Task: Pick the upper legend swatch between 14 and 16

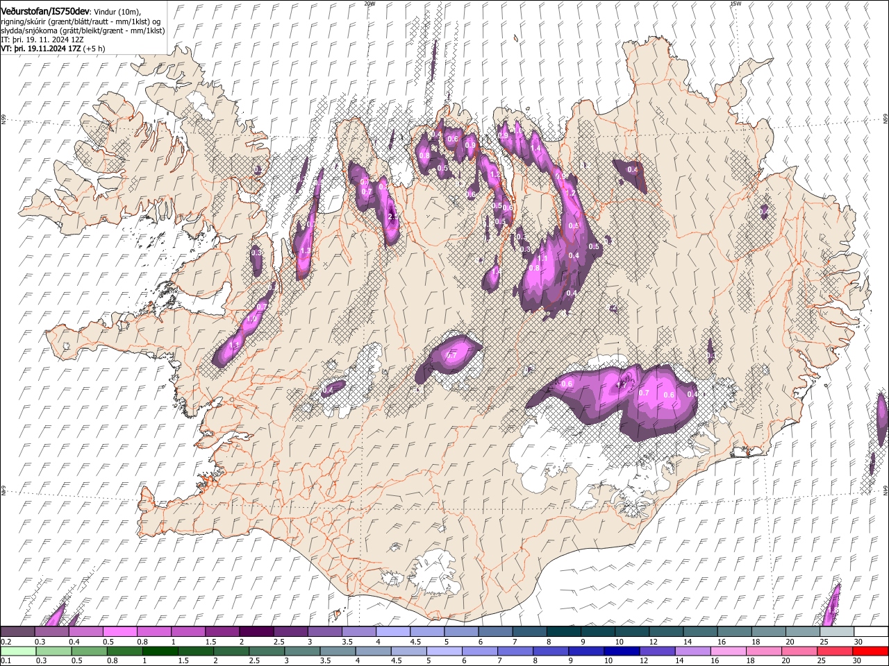Action: pyautogui.click(x=700, y=631)
